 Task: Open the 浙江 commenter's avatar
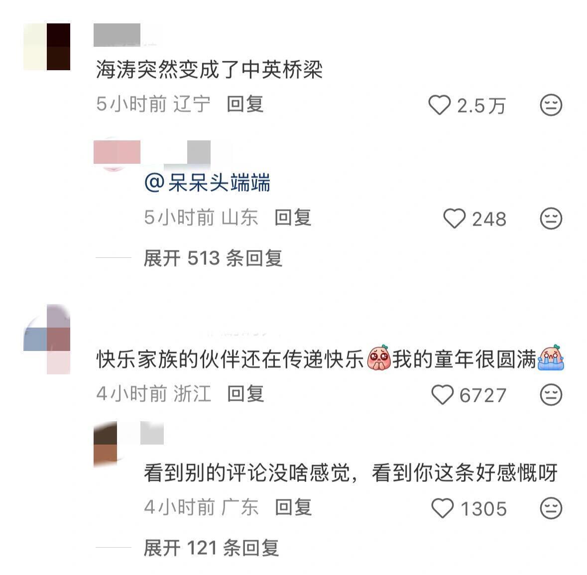tap(47, 339)
